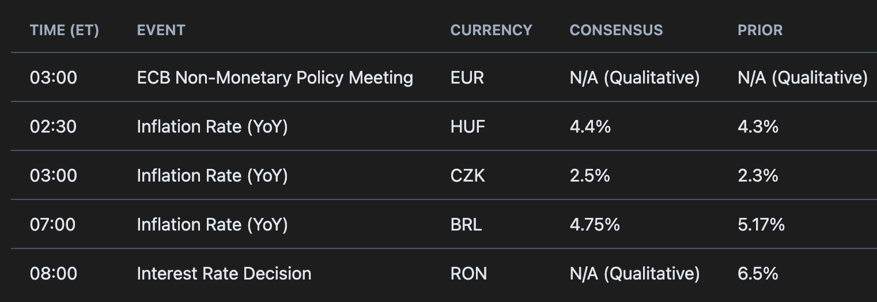Click the TIME (ET) column header

(x=64, y=30)
